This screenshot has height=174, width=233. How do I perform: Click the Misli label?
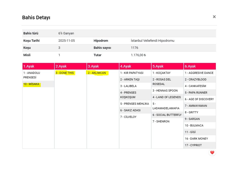pos(27,55)
